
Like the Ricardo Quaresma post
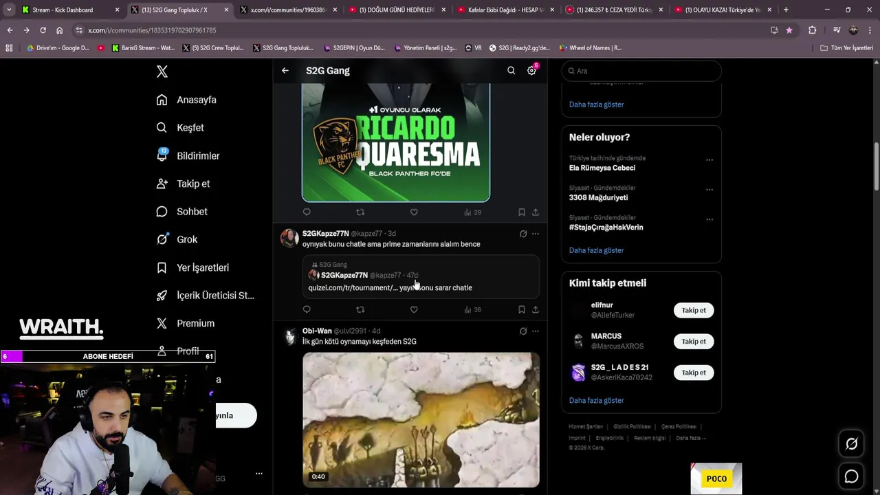(414, 212)
